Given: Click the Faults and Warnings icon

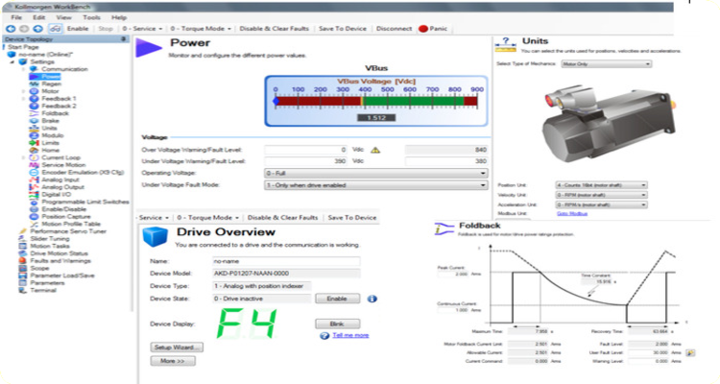Looking at the screenshot, I should coord(22,260).
